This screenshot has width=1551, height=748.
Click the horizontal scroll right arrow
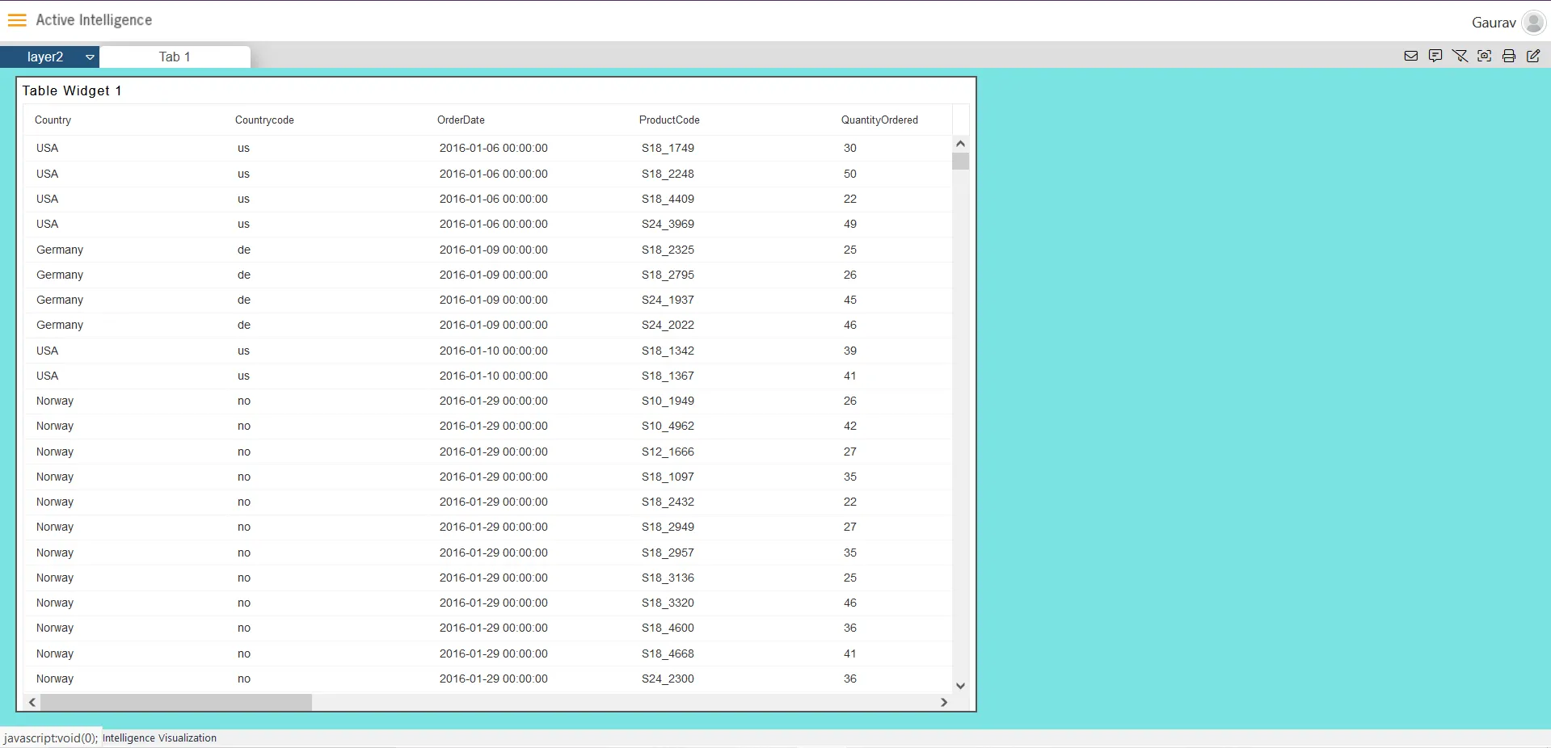(x=944, y=703)
